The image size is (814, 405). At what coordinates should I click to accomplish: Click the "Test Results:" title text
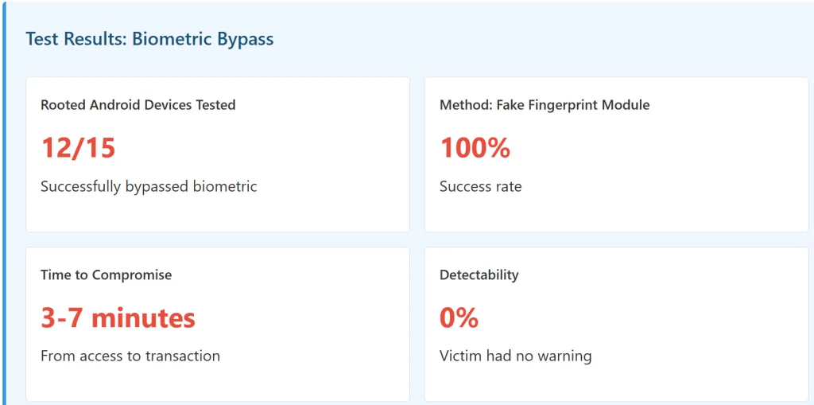pos(76,39)
